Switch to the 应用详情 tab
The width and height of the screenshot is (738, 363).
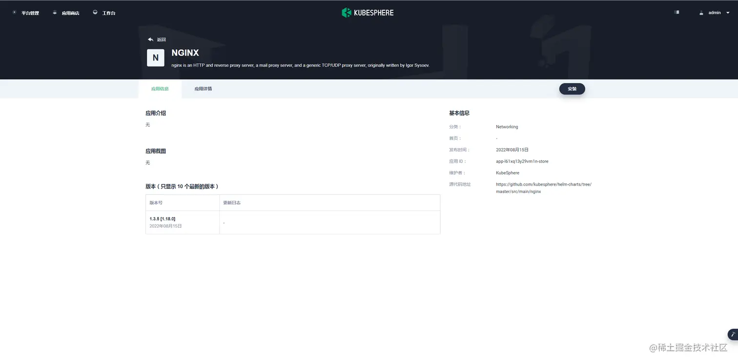pyautogui.click(x=203, y=89)
